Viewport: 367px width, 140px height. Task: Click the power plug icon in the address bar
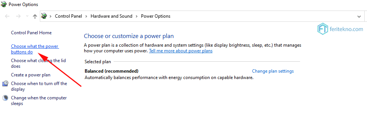pos(44,16)
